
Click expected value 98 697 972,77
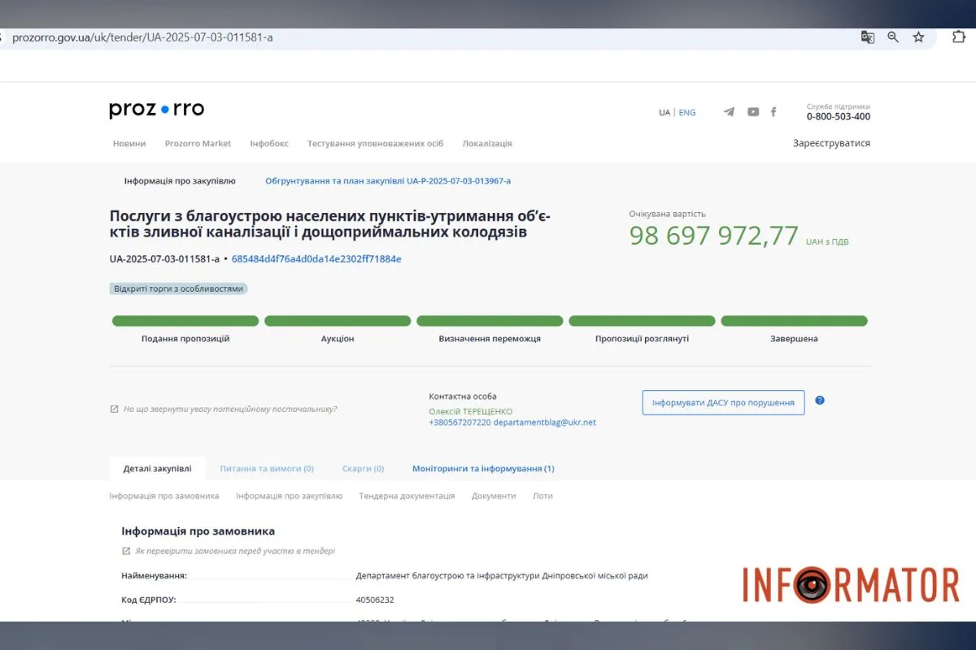(714, 236)
